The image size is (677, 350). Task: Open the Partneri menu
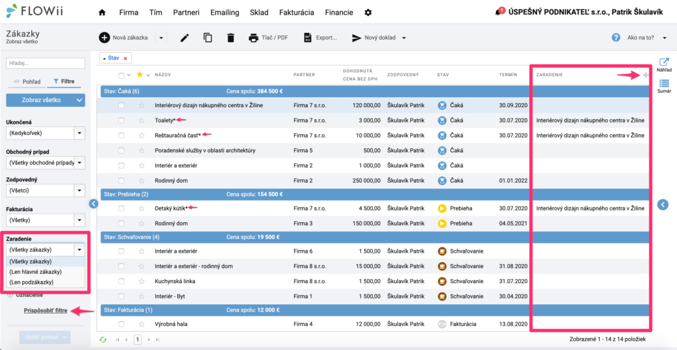186,13
